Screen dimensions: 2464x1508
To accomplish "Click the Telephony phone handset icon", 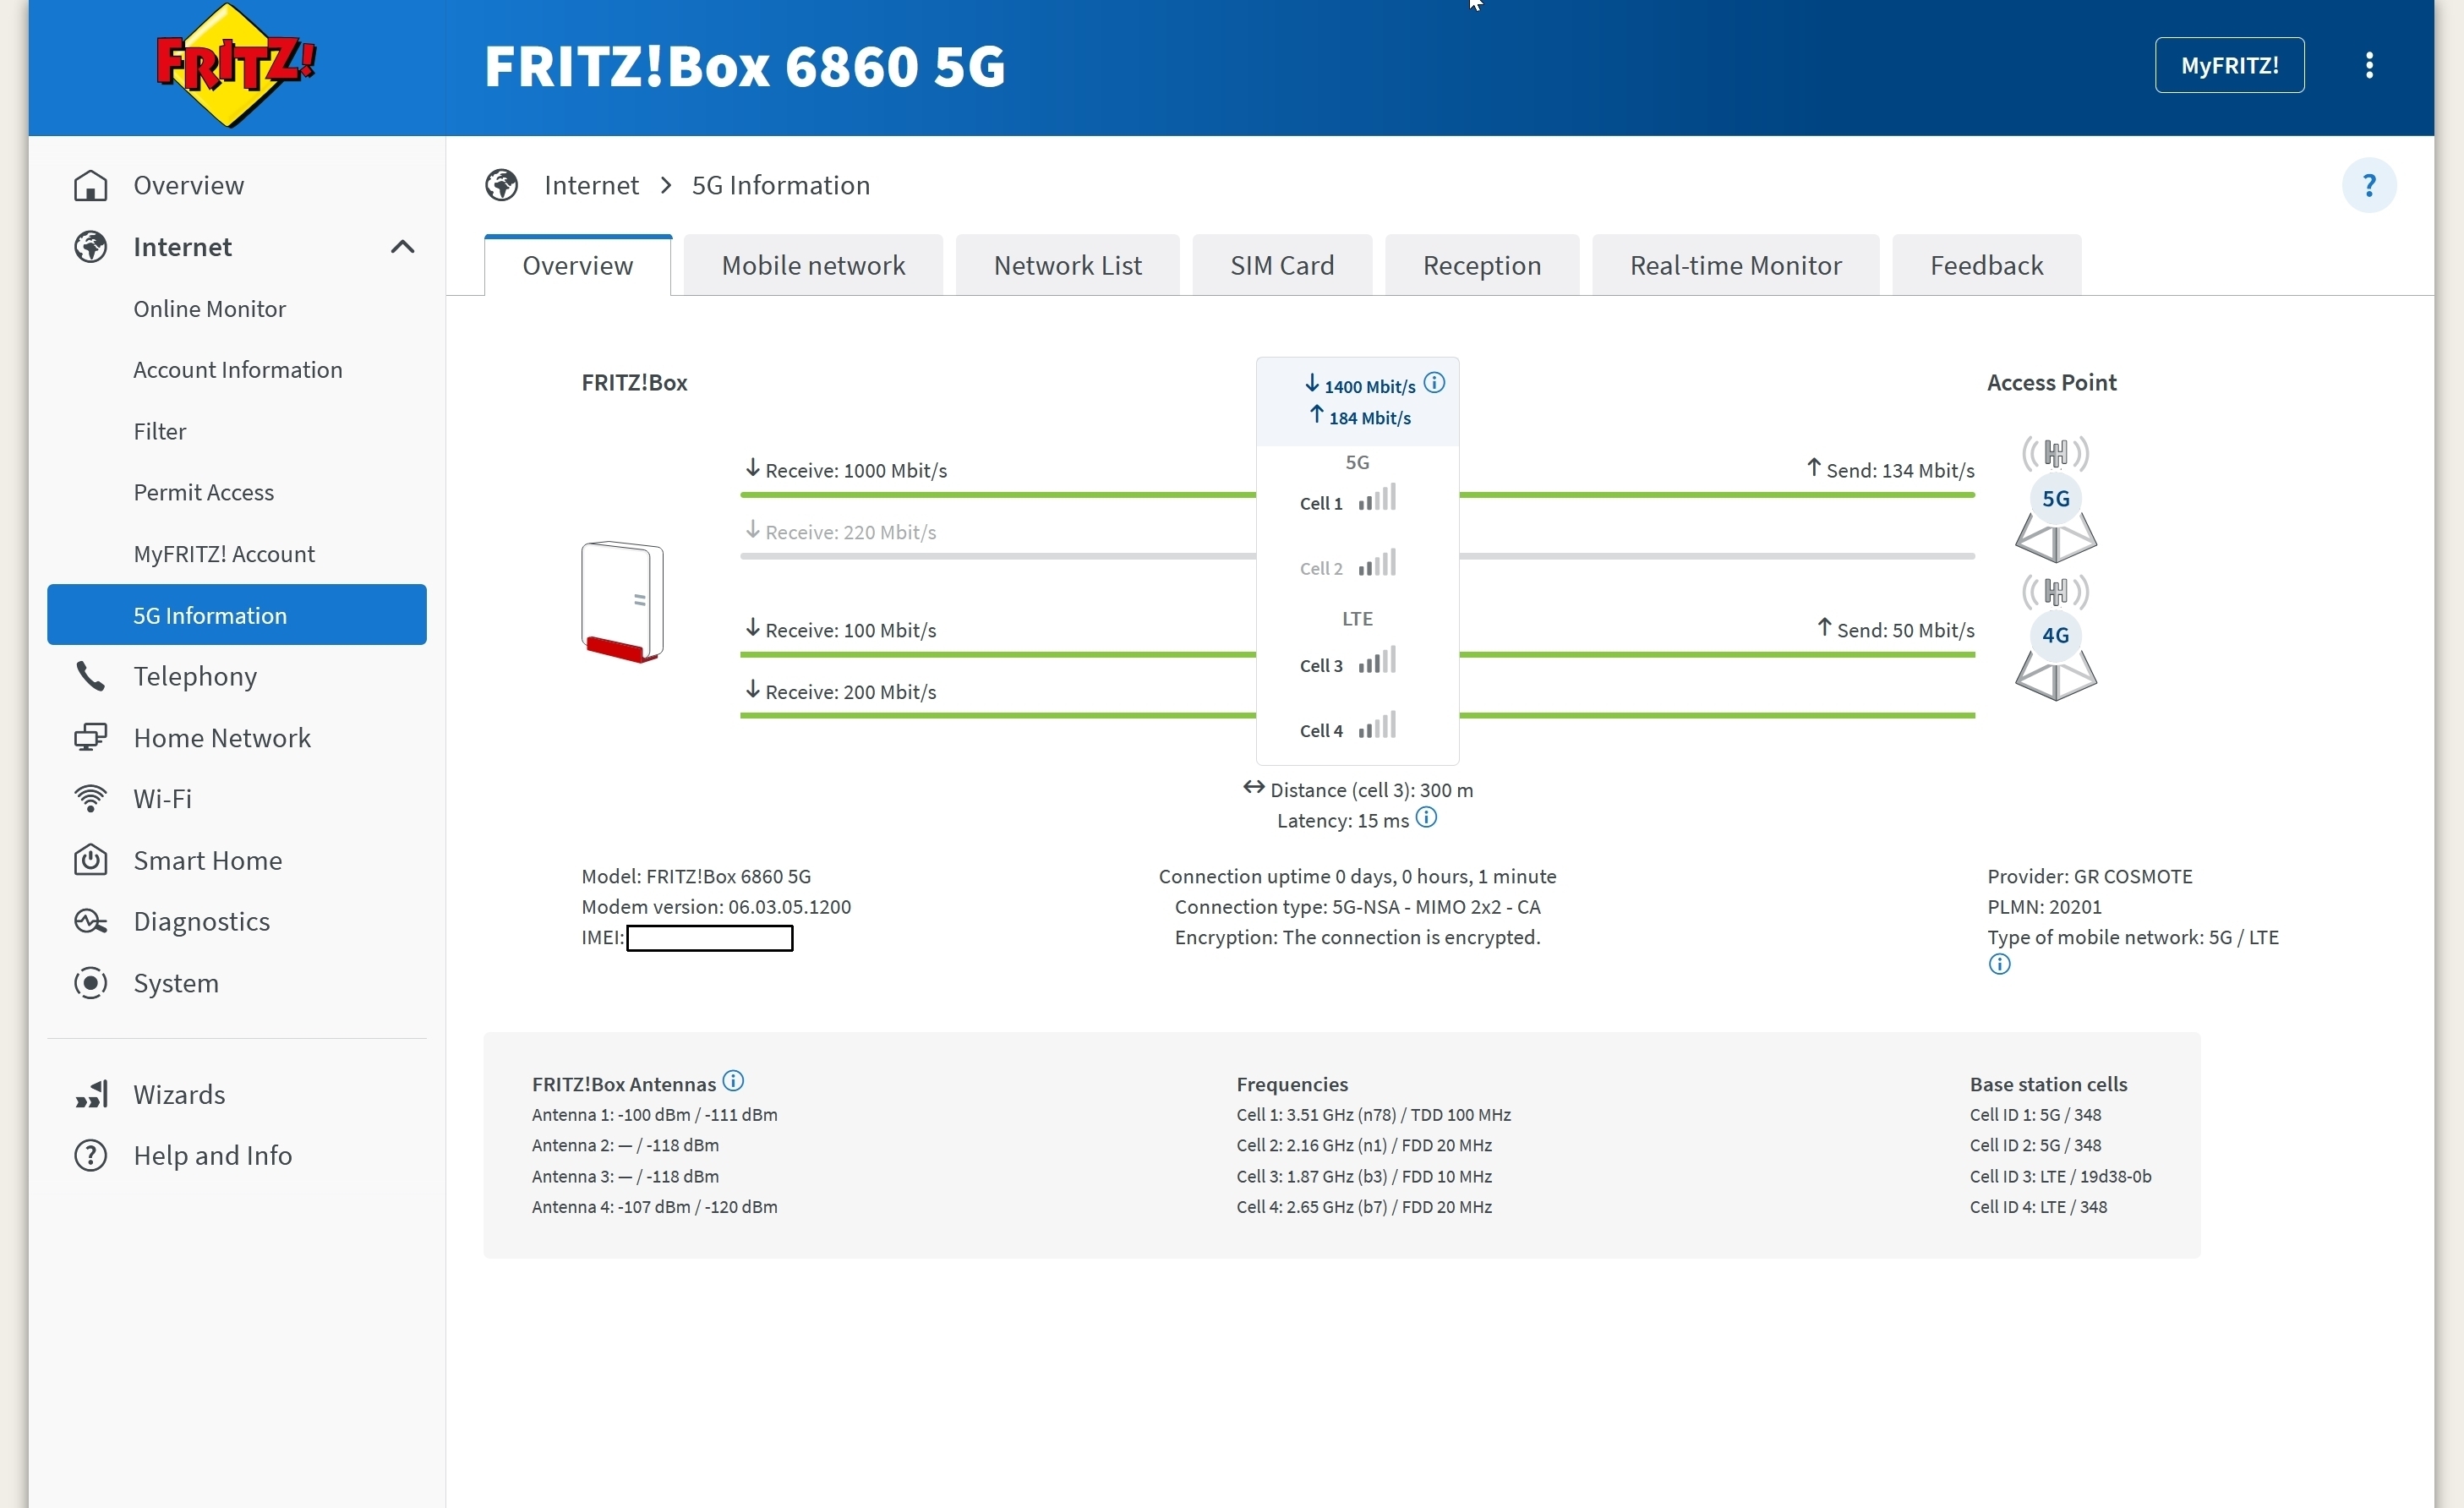I will [91, 676].
